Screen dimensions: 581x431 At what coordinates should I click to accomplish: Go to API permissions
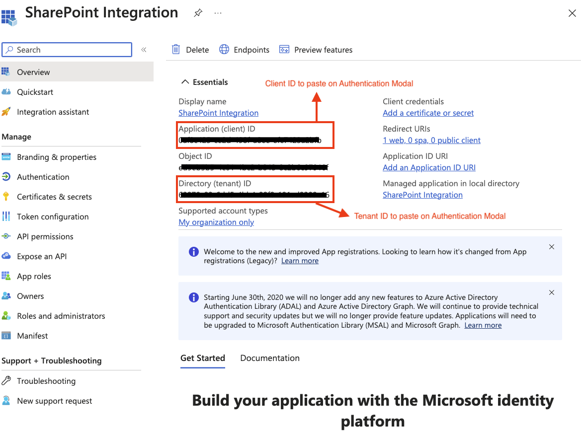pyautogui.click(x=45, y=237)
